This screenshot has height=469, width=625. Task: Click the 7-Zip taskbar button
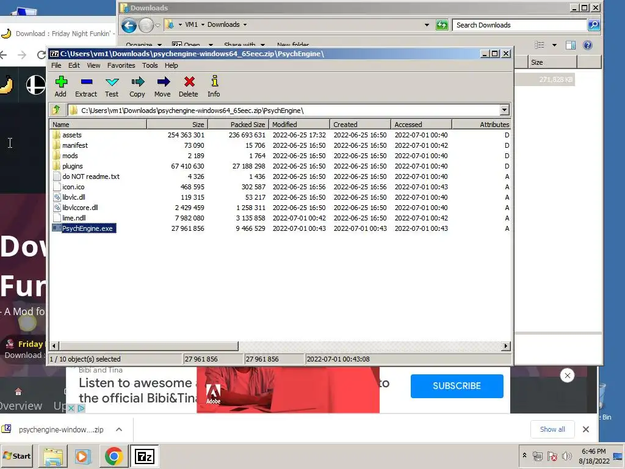(144, 456)
